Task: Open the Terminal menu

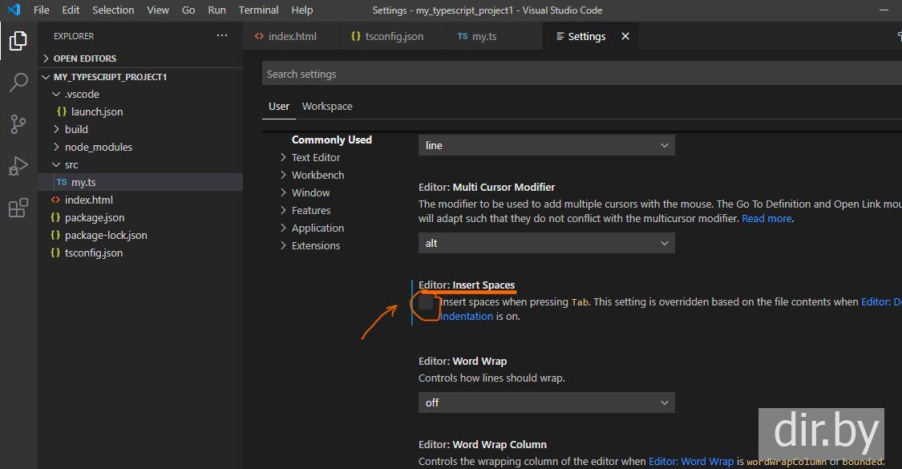Action: 258,10
